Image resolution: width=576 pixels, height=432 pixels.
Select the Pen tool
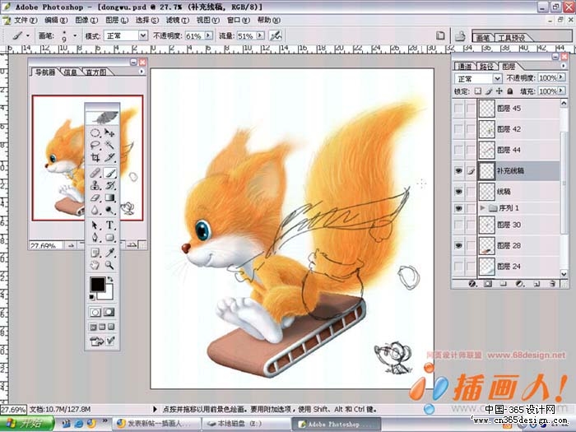coord(95,238)
